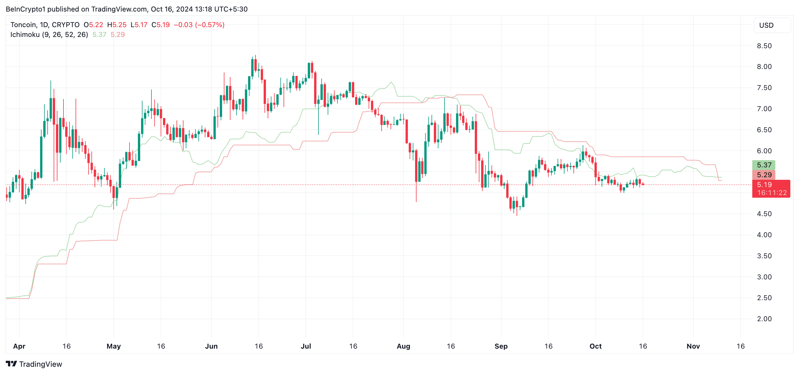Open the USD currency selector
Viewport: 799px width, 374px height.
(x=766, y=25)
